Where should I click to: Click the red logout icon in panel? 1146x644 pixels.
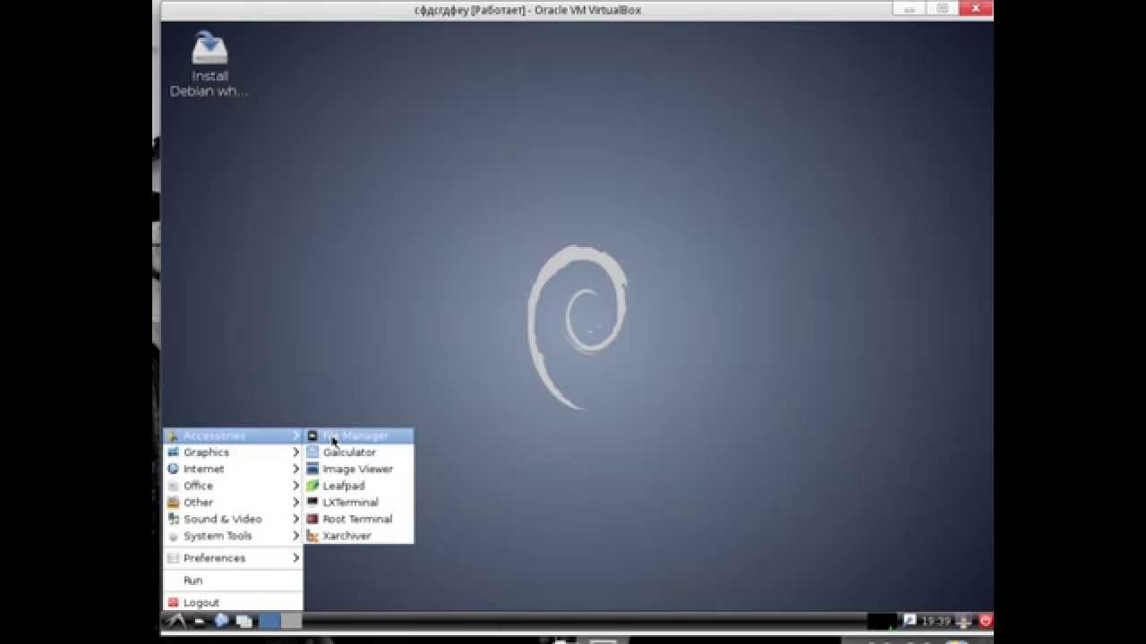pos(986,620)
